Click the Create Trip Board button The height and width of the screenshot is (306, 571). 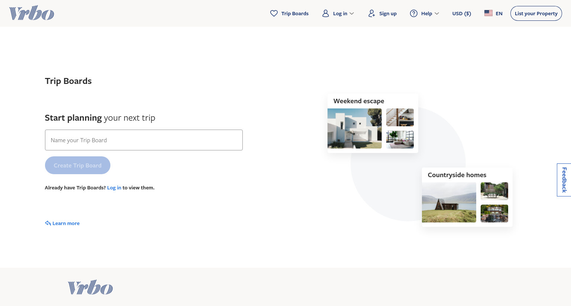78,165
